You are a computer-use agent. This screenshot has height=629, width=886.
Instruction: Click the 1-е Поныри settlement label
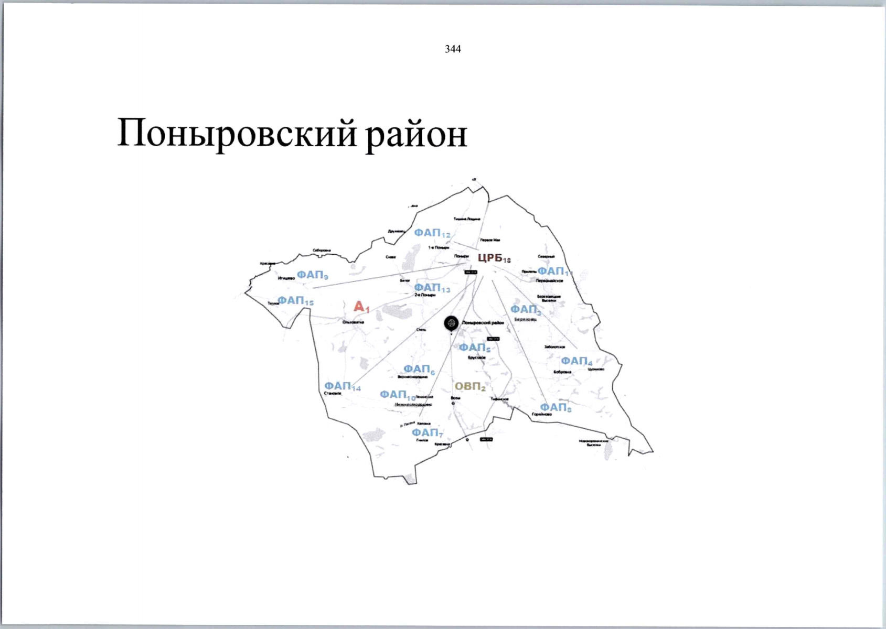(x=439, y=247)
